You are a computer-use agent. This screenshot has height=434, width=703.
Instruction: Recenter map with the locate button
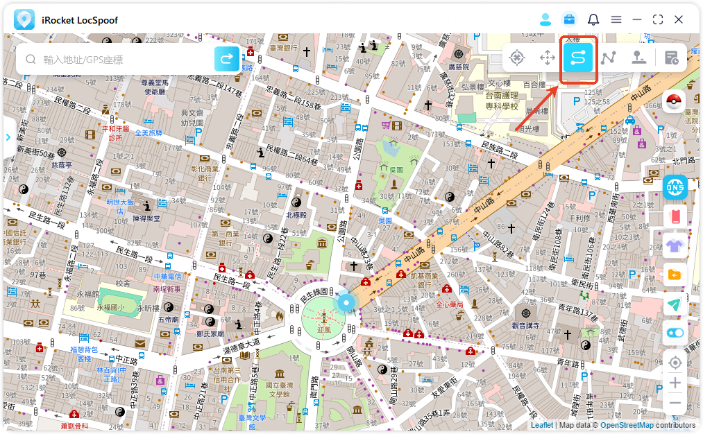pos(675,363)
